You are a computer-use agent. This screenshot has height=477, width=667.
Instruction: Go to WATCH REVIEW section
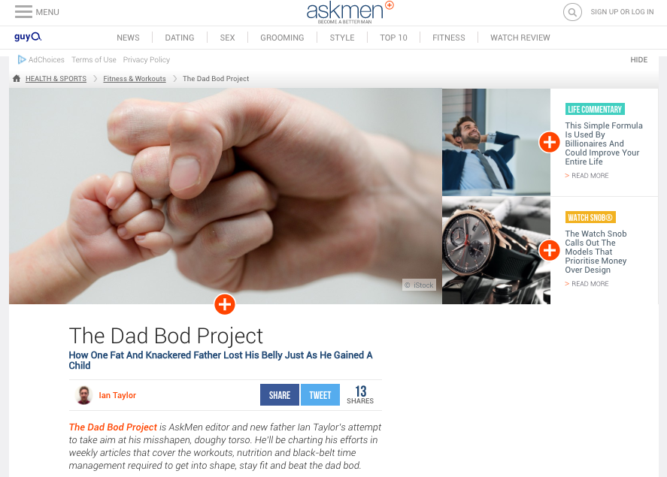[x=520, y=38]
